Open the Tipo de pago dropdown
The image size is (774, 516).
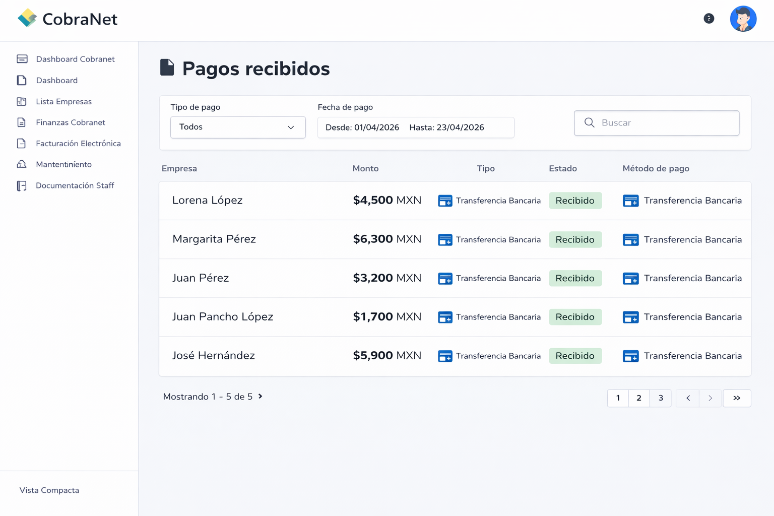coord(238,127)
